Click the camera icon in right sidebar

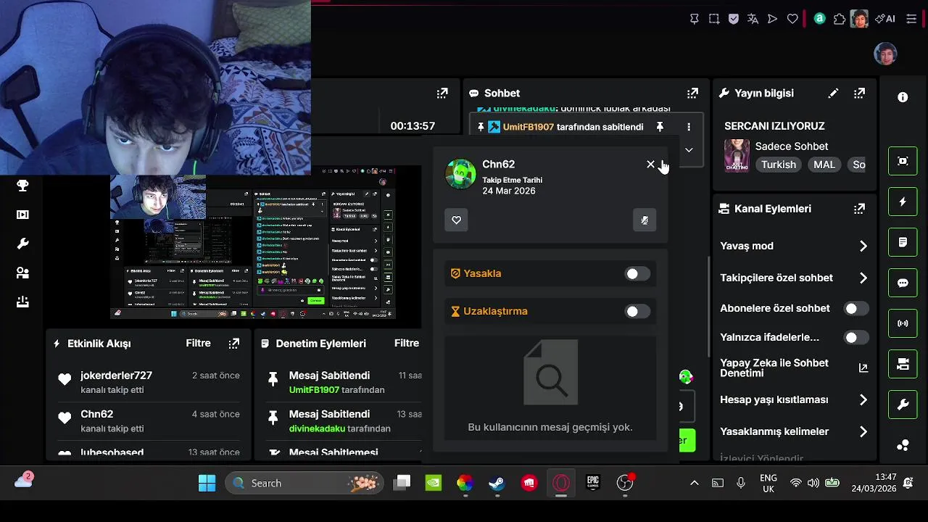click(x=903, y=364)
